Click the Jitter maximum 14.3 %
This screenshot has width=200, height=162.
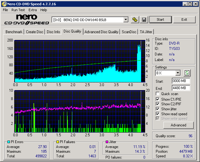tap(140, 151)
